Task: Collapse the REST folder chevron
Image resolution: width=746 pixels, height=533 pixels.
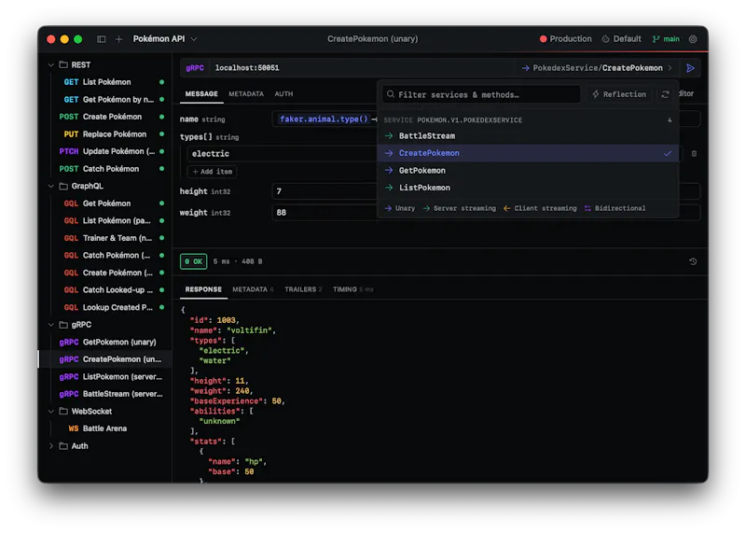Action: click(x=51, y=64)
